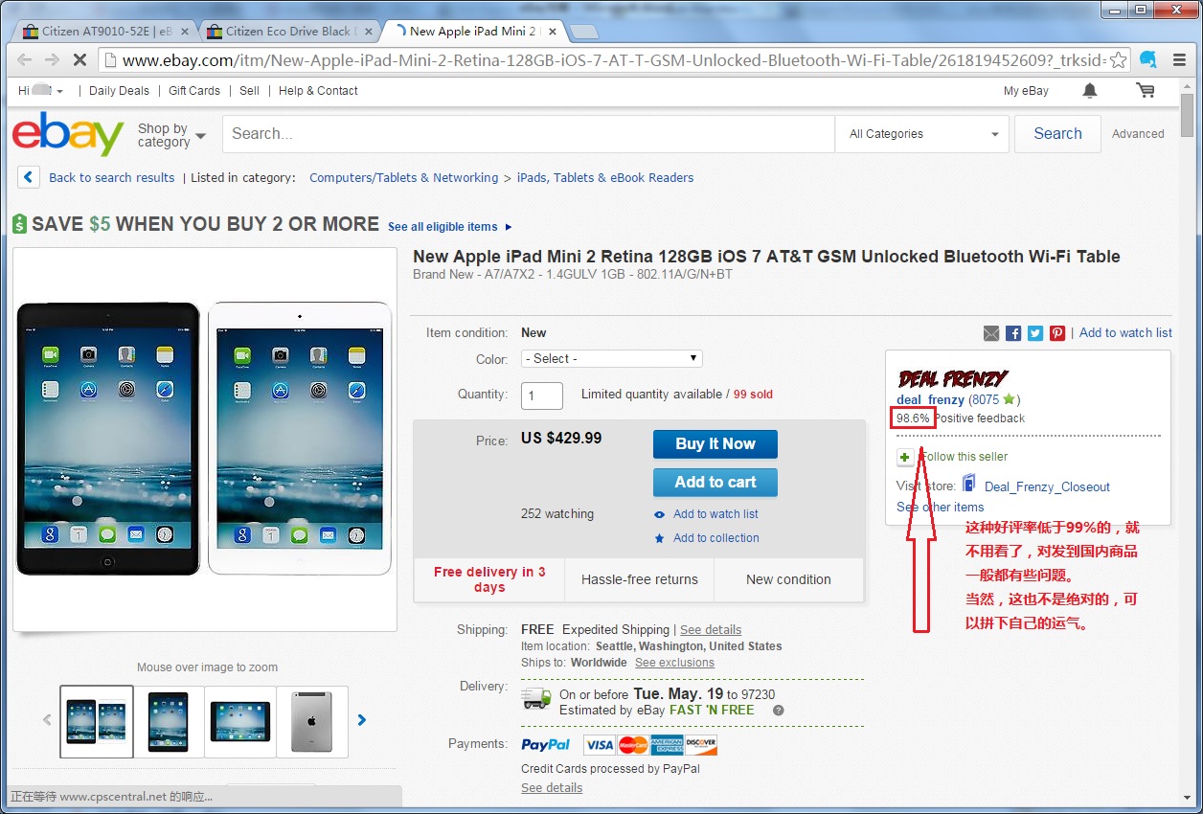
Task: Stop page loading in browser toolbar
Action: point(79,59)
